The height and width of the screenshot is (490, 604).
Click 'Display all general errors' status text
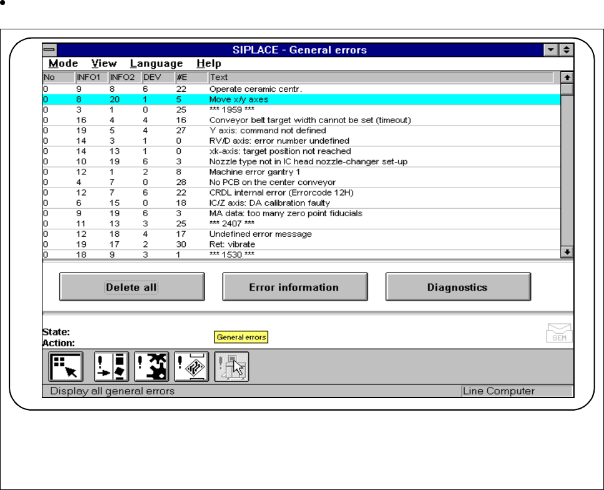pos(113,391)
